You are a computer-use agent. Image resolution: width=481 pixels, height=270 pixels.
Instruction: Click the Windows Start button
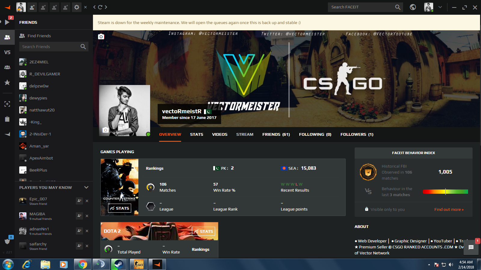pyautogui.click(x=8, y=264)
